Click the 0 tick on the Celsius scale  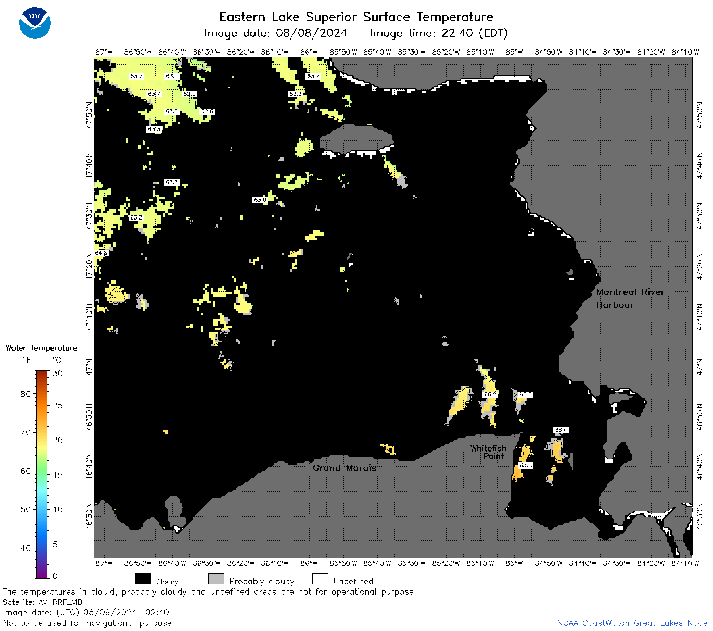point(55,576)
